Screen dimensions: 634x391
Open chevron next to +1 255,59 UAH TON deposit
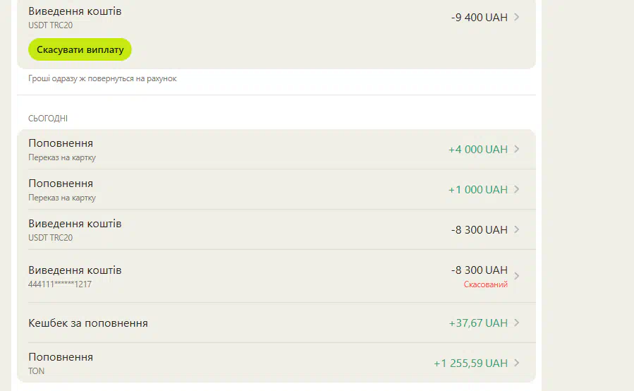tap(517, 363)
